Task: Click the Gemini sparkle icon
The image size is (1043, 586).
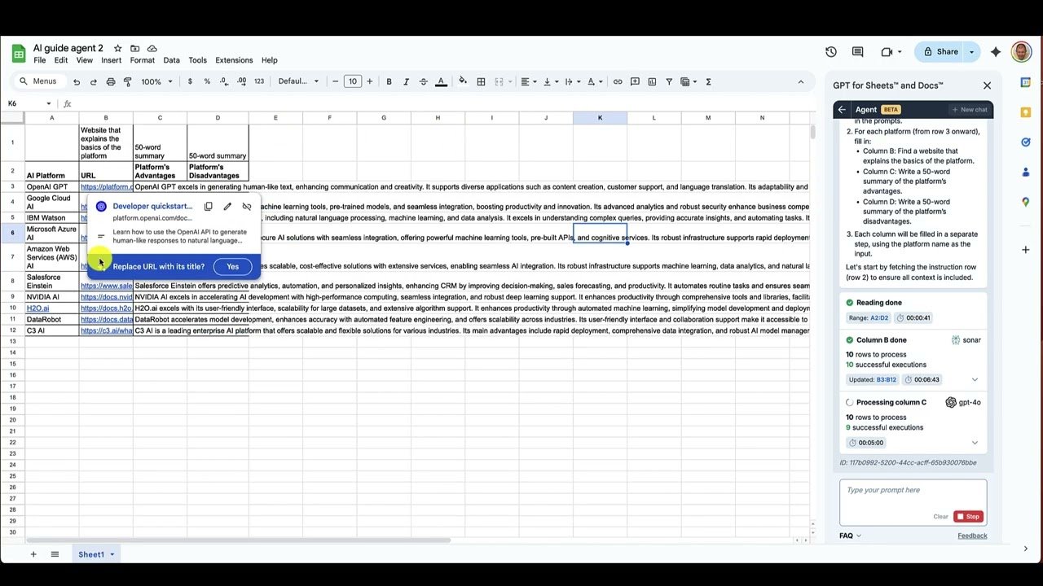Action: (x=995, y=52)
